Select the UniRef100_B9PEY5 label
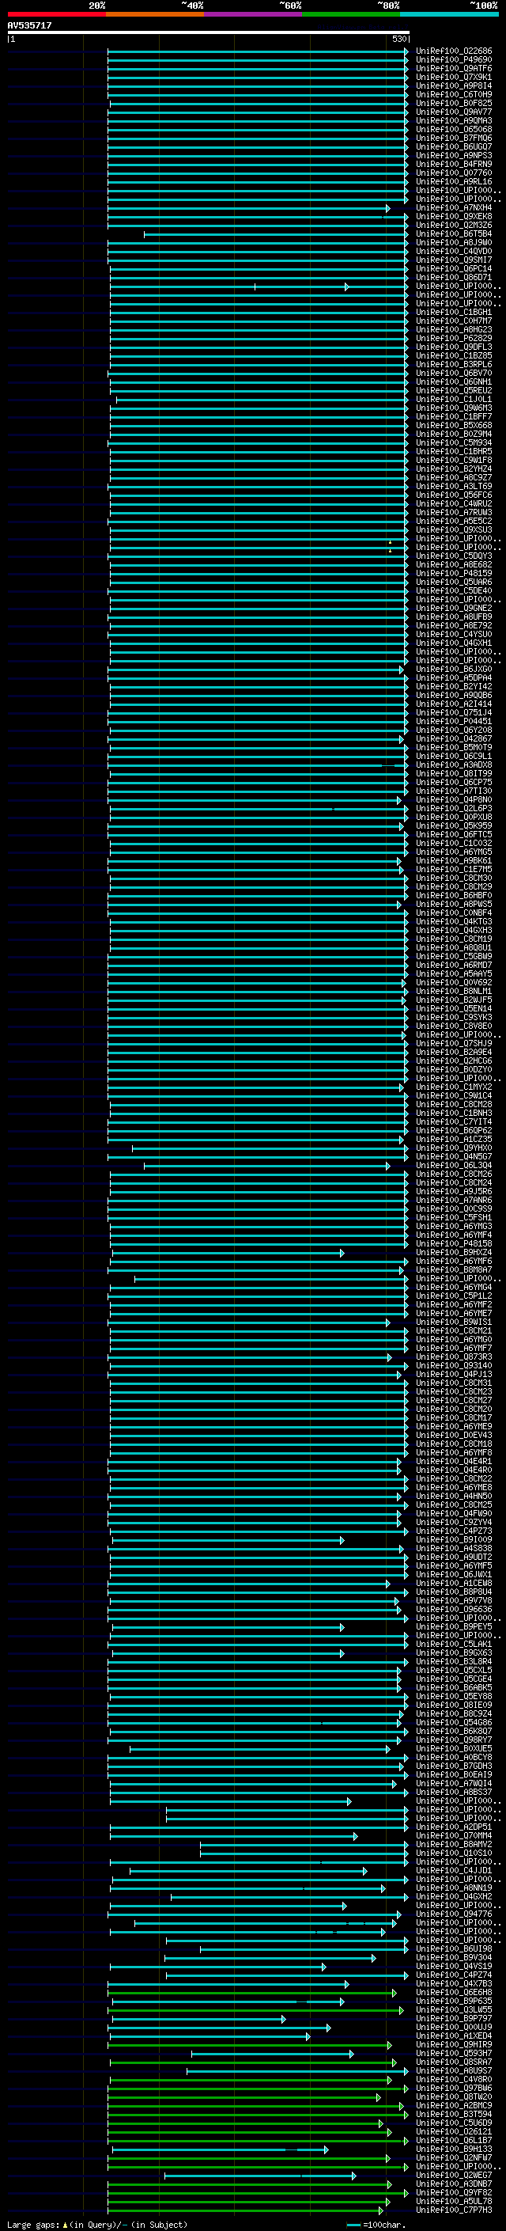The height and width of the screenshot is (2231, 506). 454,1626
